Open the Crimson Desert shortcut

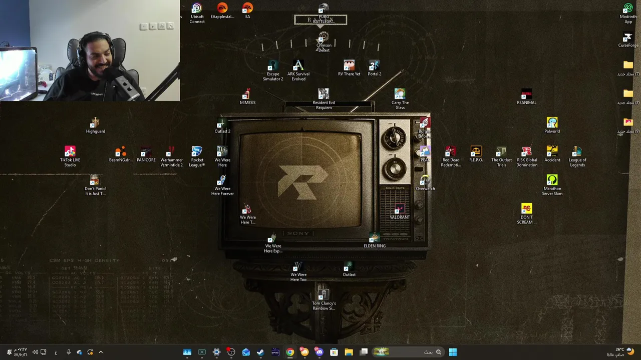pyautogui.click(x=324, y=42)
